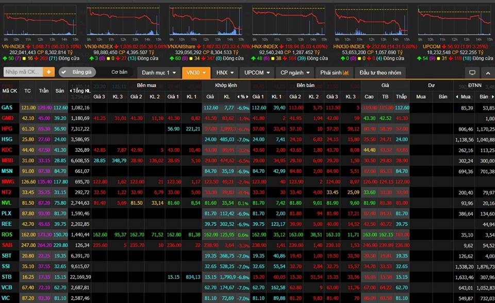Viewport: 495px width, 303px height.
Task: Click GAS reference price 121.00
Action: coord(28,108)
